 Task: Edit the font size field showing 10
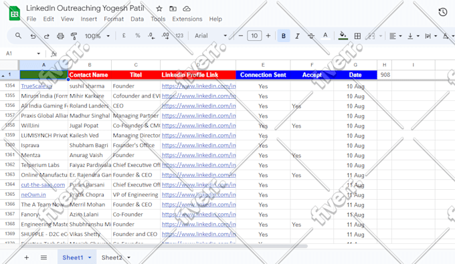(254, 35)
